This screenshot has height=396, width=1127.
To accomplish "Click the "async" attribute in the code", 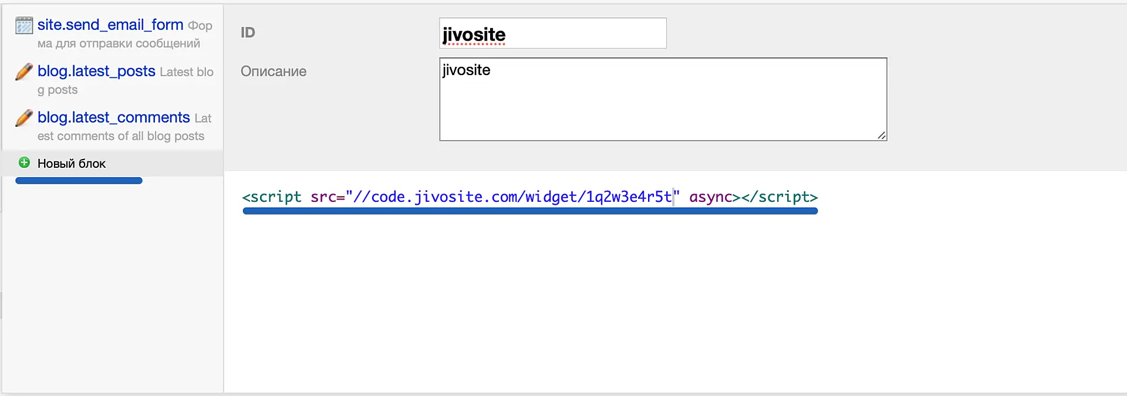I will [x=710, y=197].
